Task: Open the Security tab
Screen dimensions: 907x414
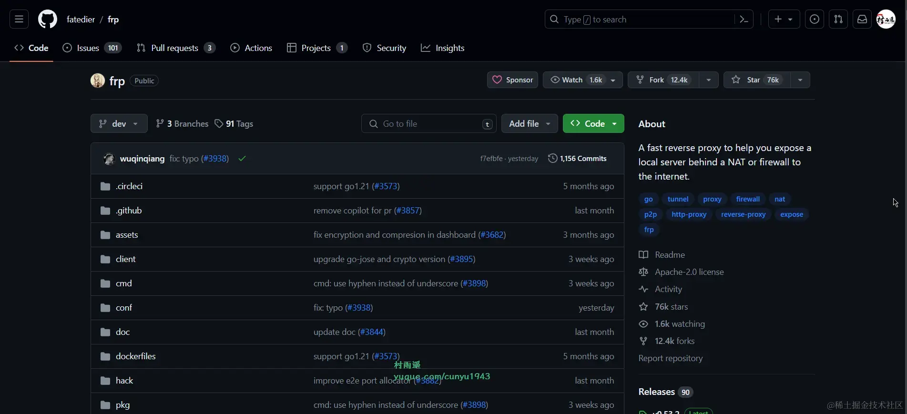Action: click(384, 48)
